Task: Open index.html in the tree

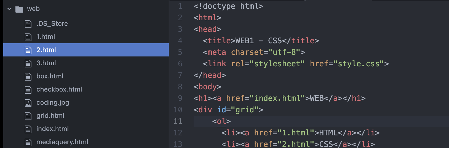Action: tap(53, 129)
